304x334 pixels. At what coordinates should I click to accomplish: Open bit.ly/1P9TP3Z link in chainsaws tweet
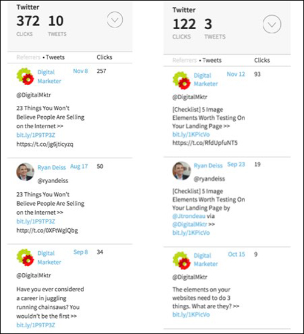36,325
